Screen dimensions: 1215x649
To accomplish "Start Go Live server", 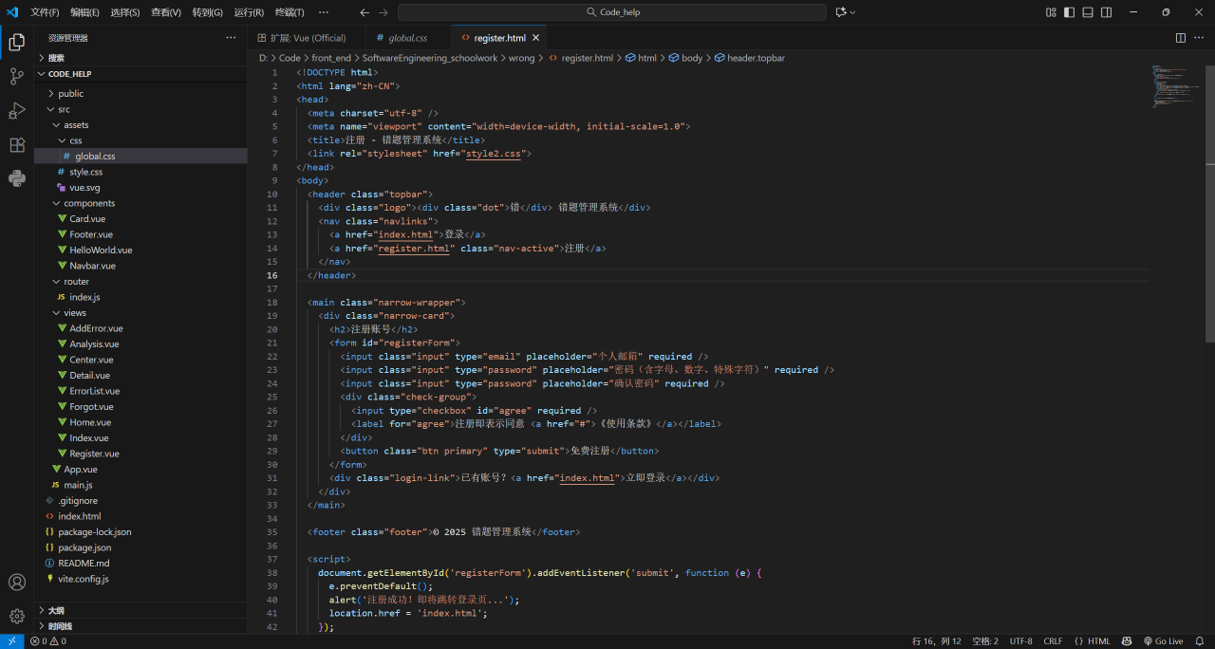I will 1163,641.
